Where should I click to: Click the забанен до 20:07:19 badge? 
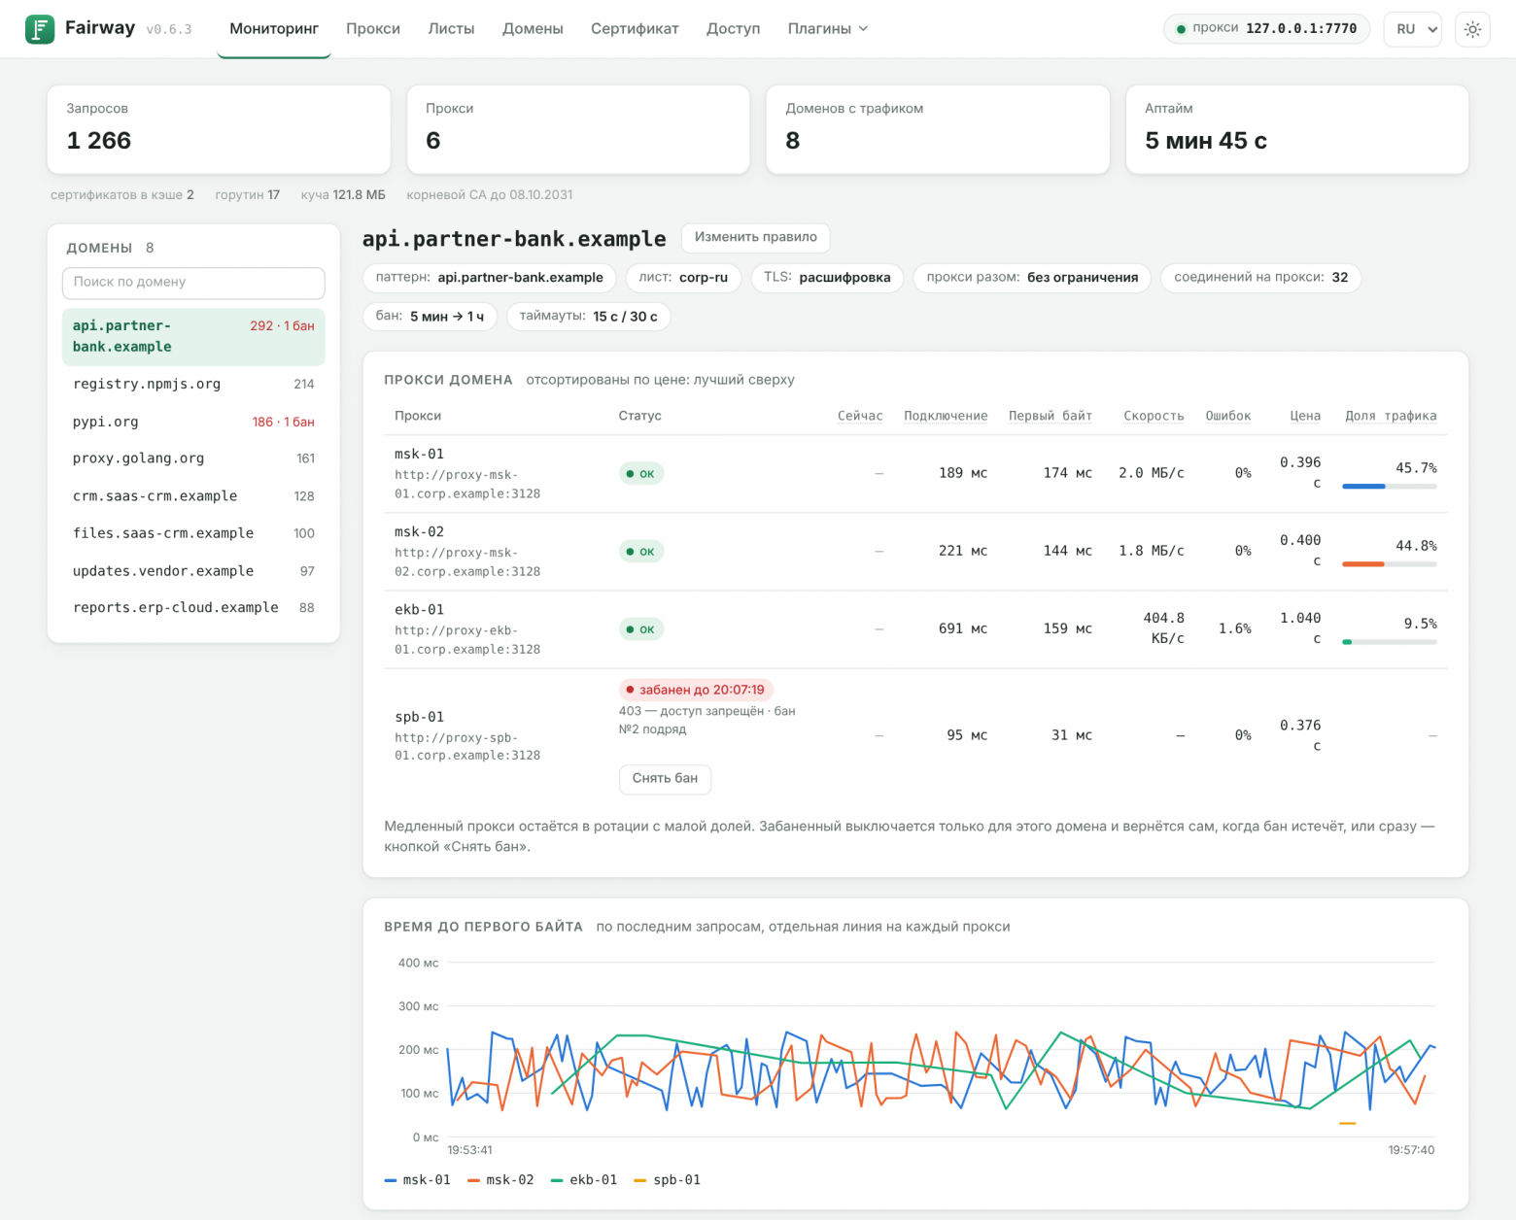[696, 690]
